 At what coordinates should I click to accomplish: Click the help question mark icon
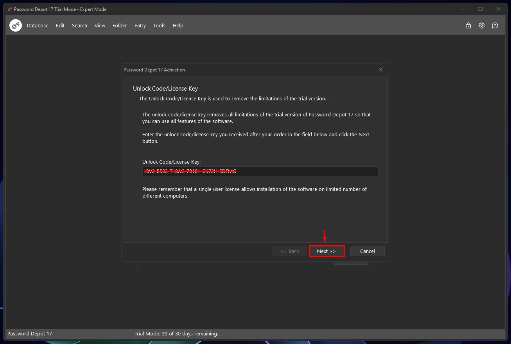[x=495, y=25]
